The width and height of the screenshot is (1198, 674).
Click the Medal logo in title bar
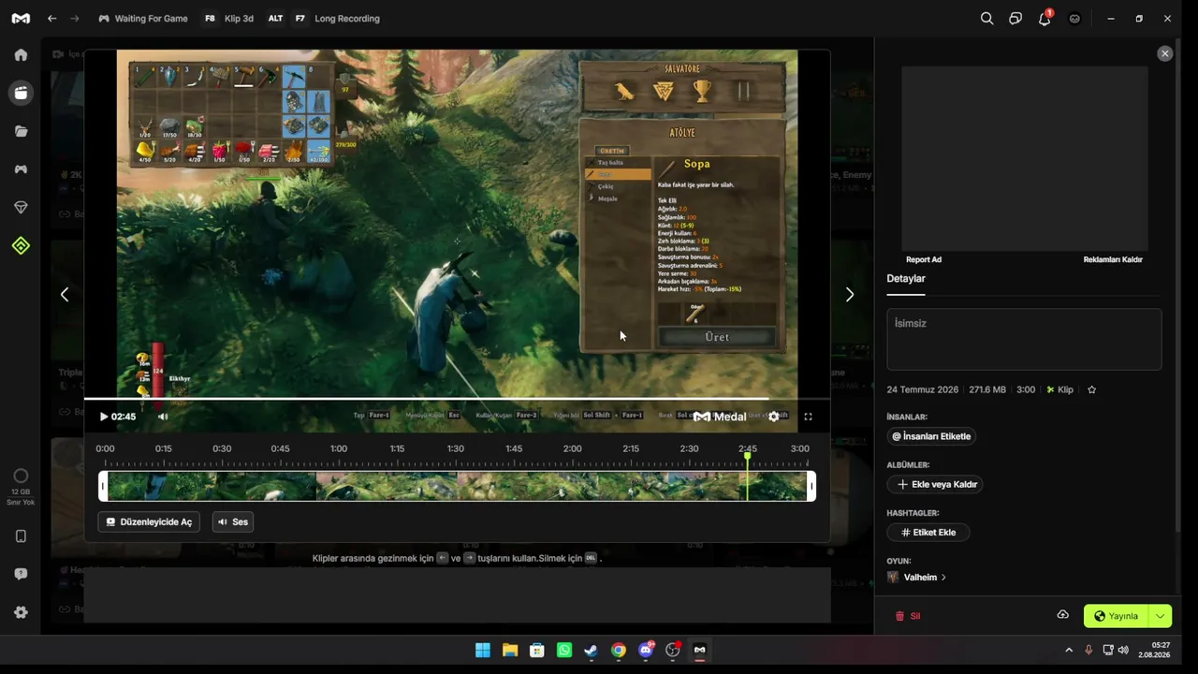pyautogui.click(x=21, y=19)
